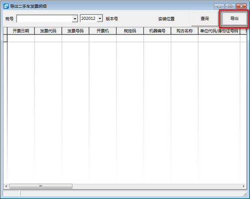This screenshot has width=250, height=199.
Task: Select the 发票号码 column header
Action: click(x=75, y=31)
